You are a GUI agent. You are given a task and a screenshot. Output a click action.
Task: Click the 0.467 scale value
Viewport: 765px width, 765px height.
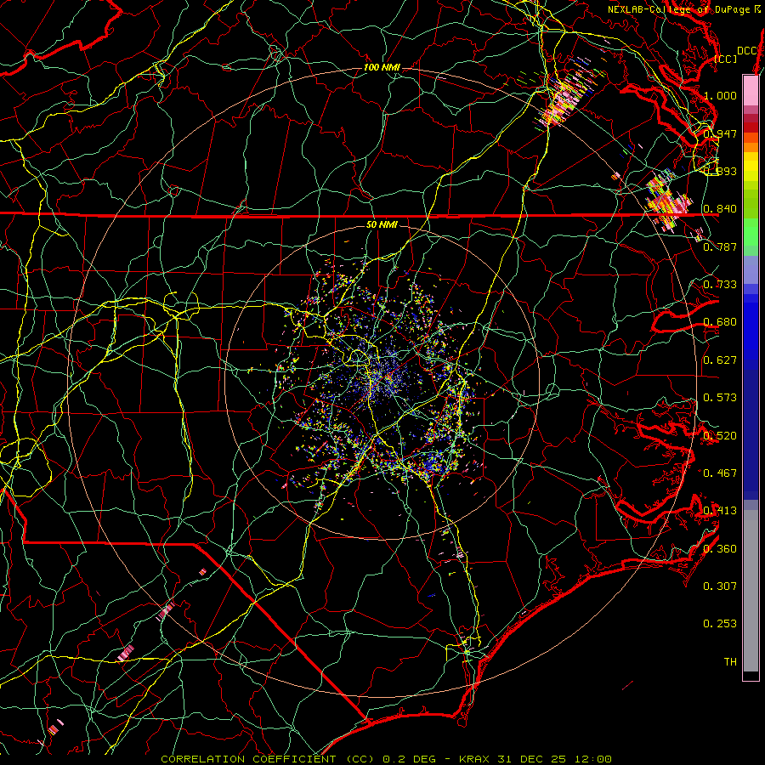click(720, 473)
